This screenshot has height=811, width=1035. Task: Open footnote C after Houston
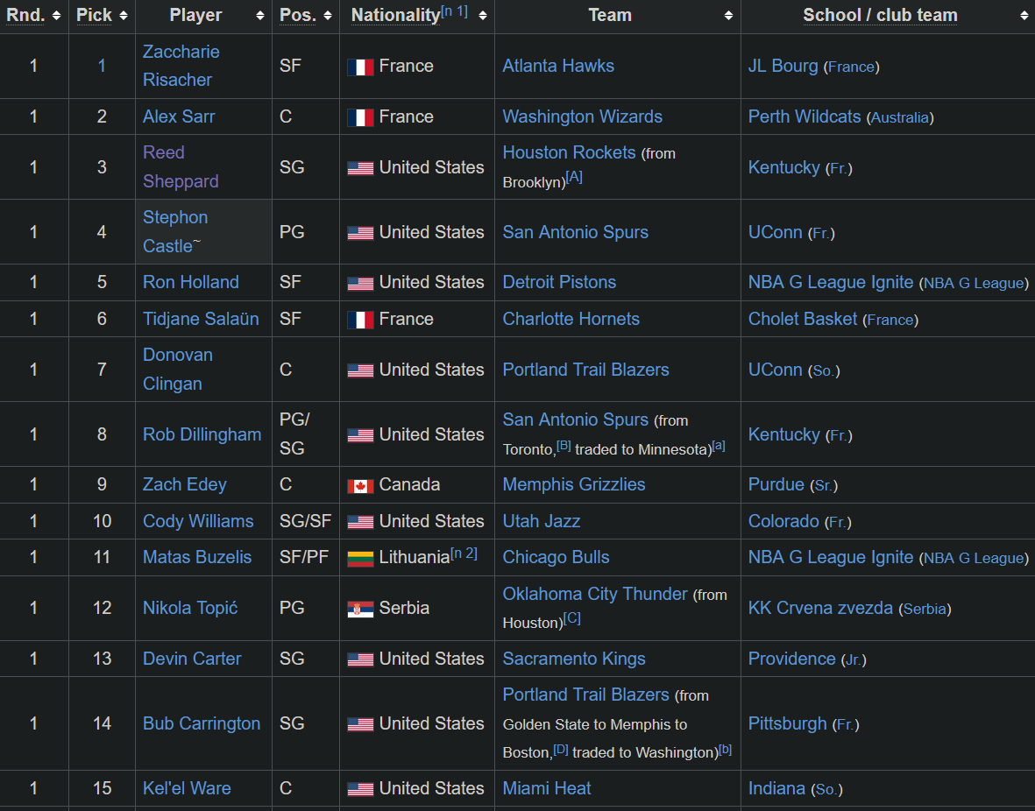tap(571, 618)
